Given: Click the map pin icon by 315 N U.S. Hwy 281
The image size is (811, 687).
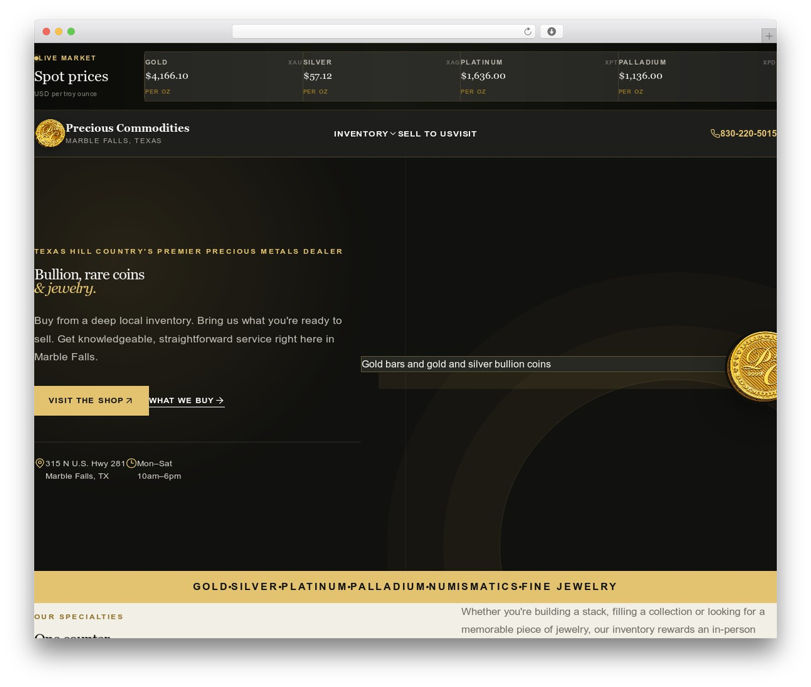Looking at the screenshot, I should coord(39,463).
